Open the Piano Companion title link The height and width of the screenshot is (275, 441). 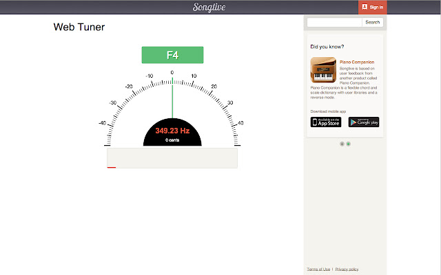coord(357,62)
